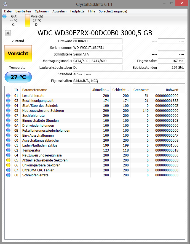Screen dimensions: 190x244
Task: Minimize the CrystalDiskInfo window
Action: click(x=164, y=3)
